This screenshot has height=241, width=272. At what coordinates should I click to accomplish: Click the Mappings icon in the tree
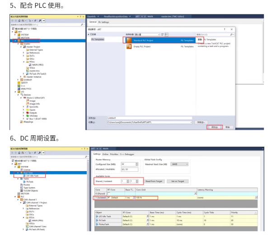(22, 122)
